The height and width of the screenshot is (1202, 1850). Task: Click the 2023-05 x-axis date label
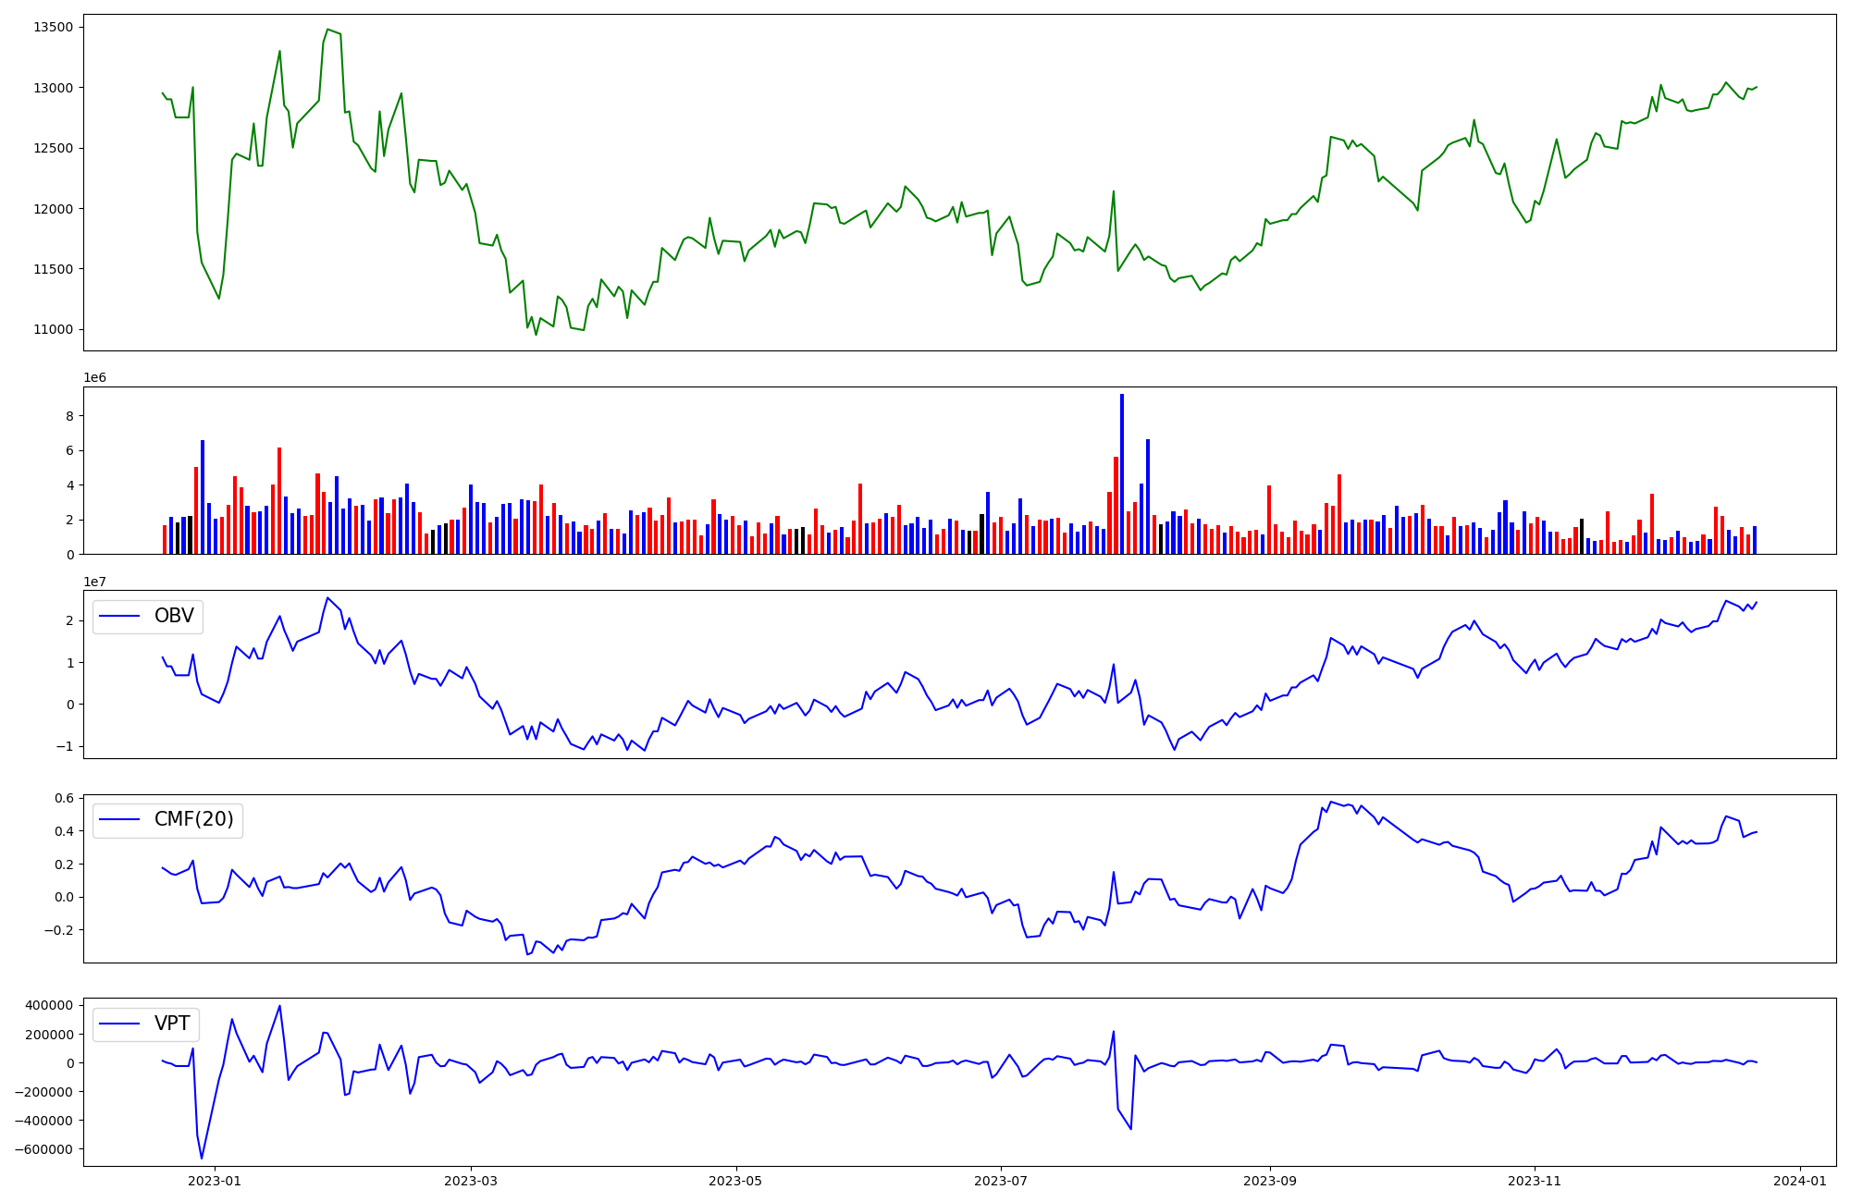pyautogui.click(x=736, y=1181)
